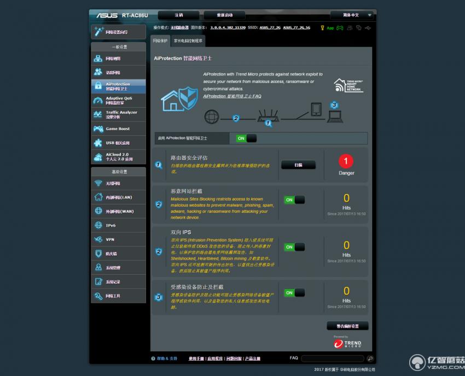Click the red Danger count 1 badge
465x376 pixels.
coord(346,161)
